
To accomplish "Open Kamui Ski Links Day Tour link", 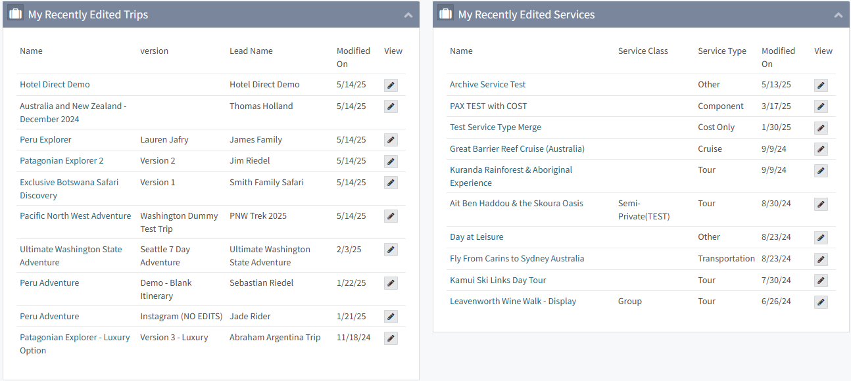I will pyautogui.click(x=498, y=280).
